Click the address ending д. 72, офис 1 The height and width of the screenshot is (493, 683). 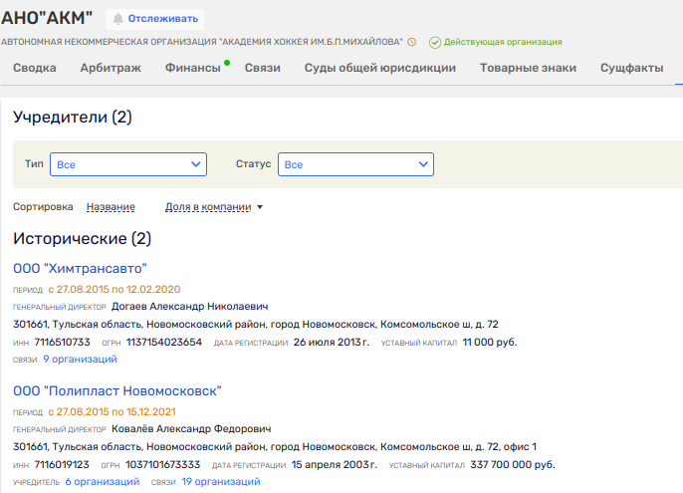(275, 447)
